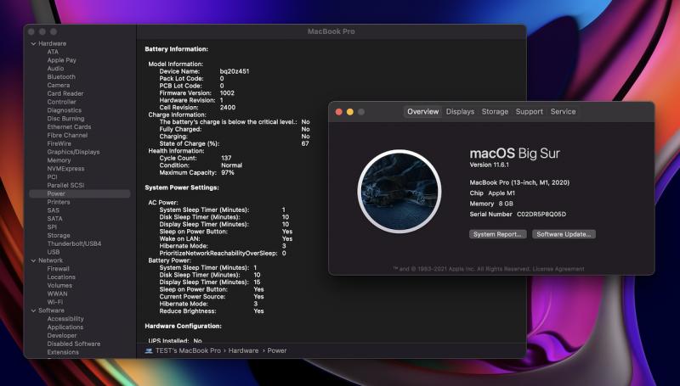Collapse the Hardware section in sidebar
The image size is (680, 386).
click(x=33, y=44)
